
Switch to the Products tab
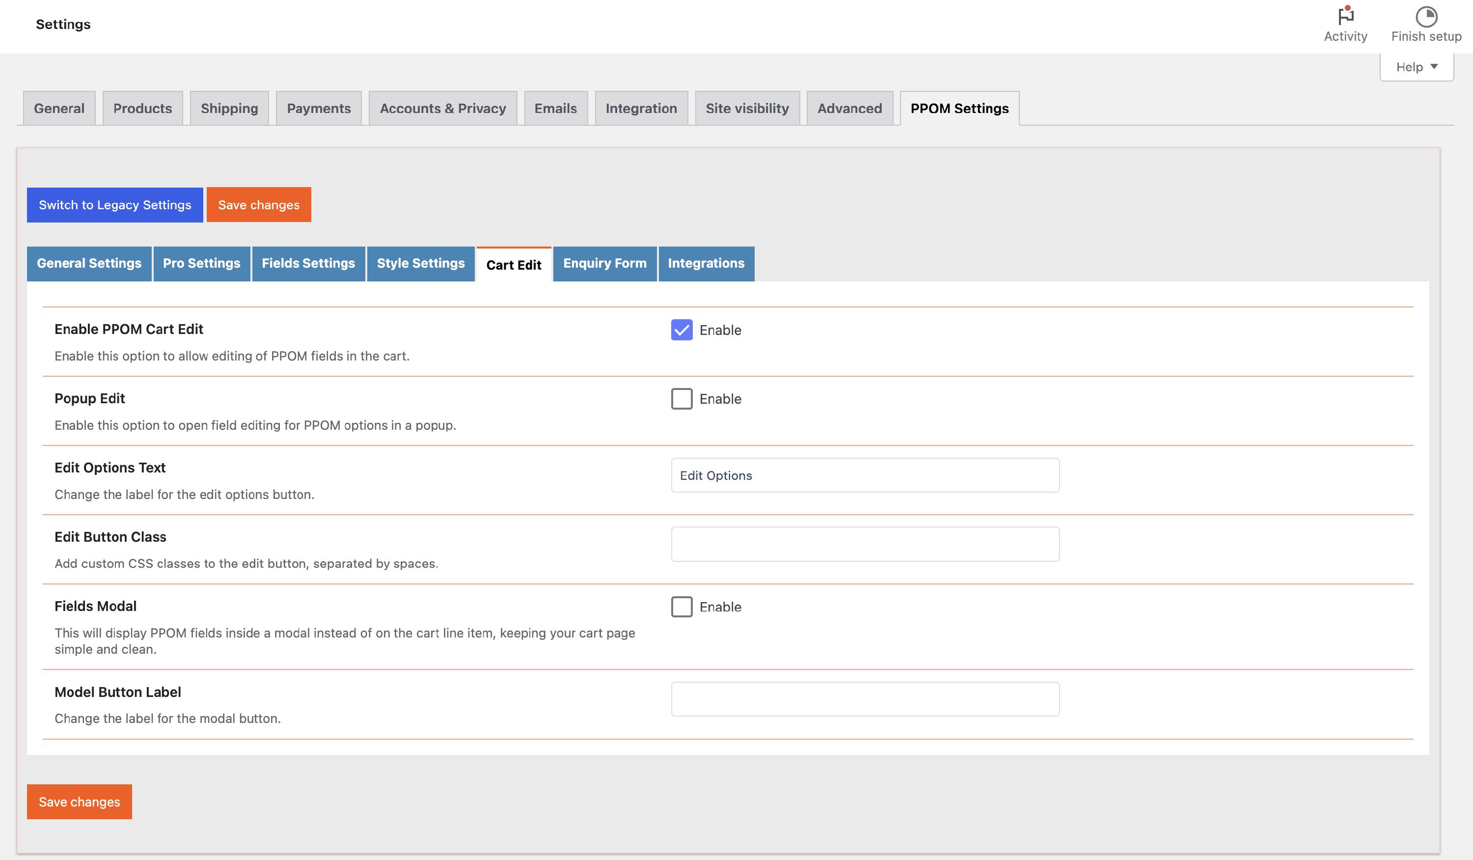142,108
